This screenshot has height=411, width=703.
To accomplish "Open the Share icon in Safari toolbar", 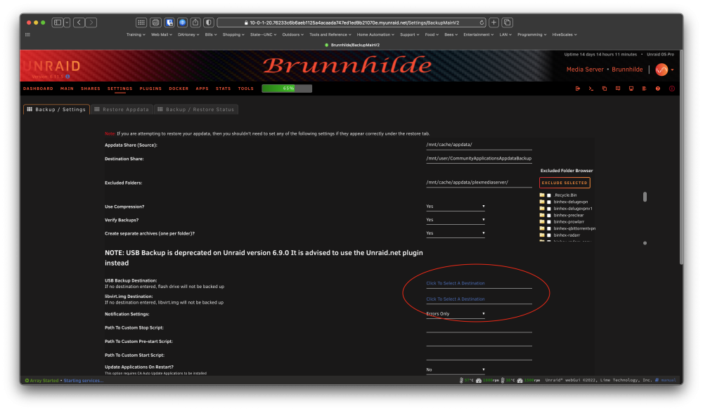I will pos(195,22).
